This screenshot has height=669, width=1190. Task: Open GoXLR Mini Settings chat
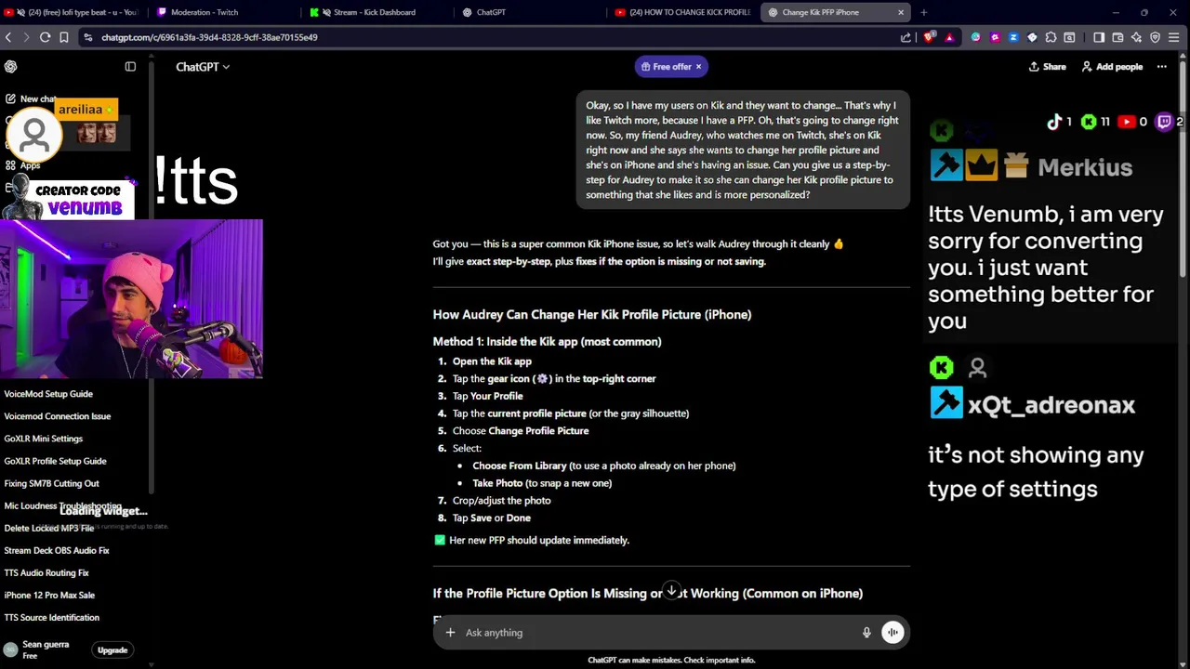coord(43,439)
